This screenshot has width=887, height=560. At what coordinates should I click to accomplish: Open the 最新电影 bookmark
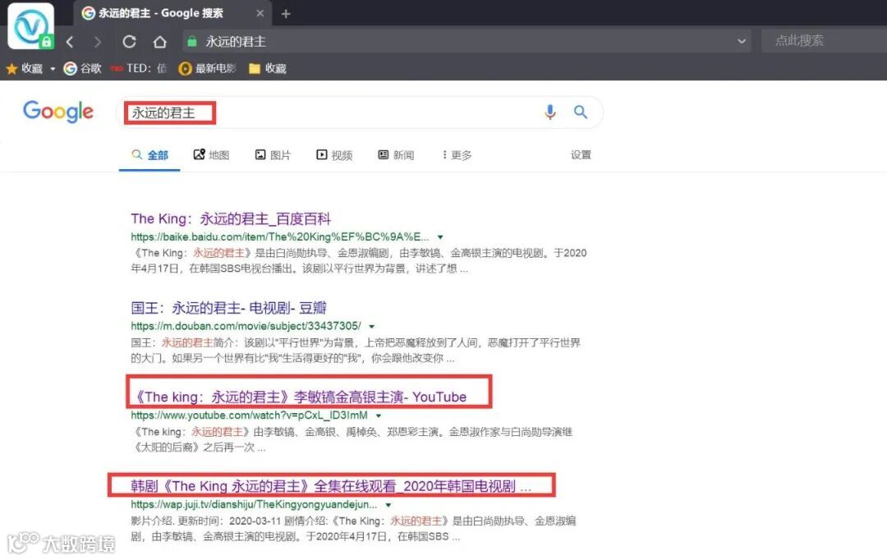[208, 68]
